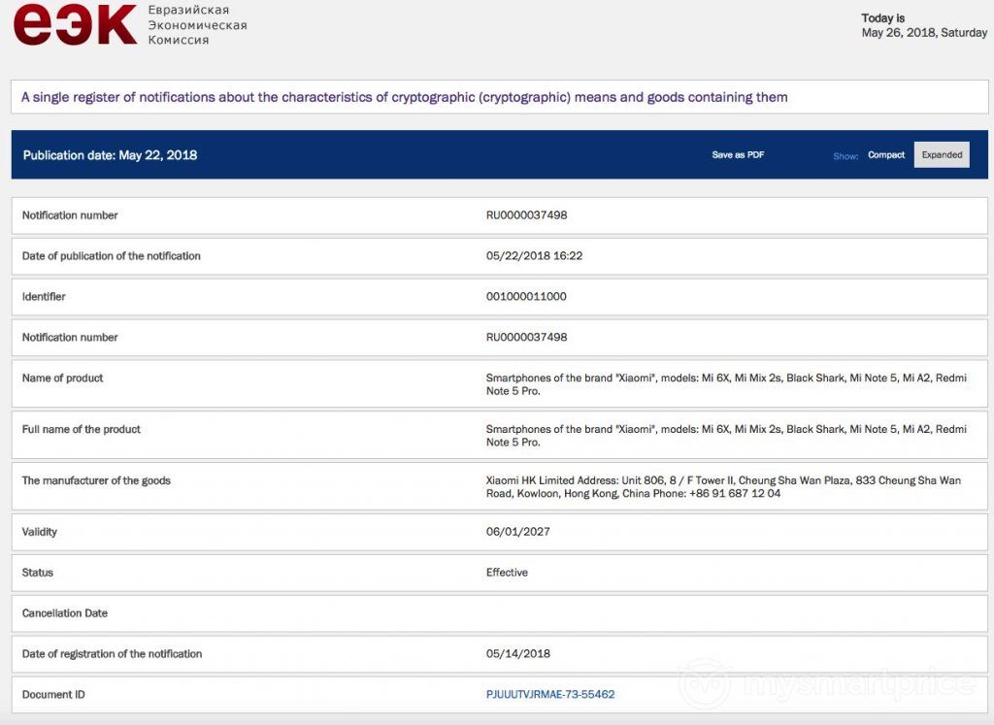Click the Show: label

click(845, 156)
